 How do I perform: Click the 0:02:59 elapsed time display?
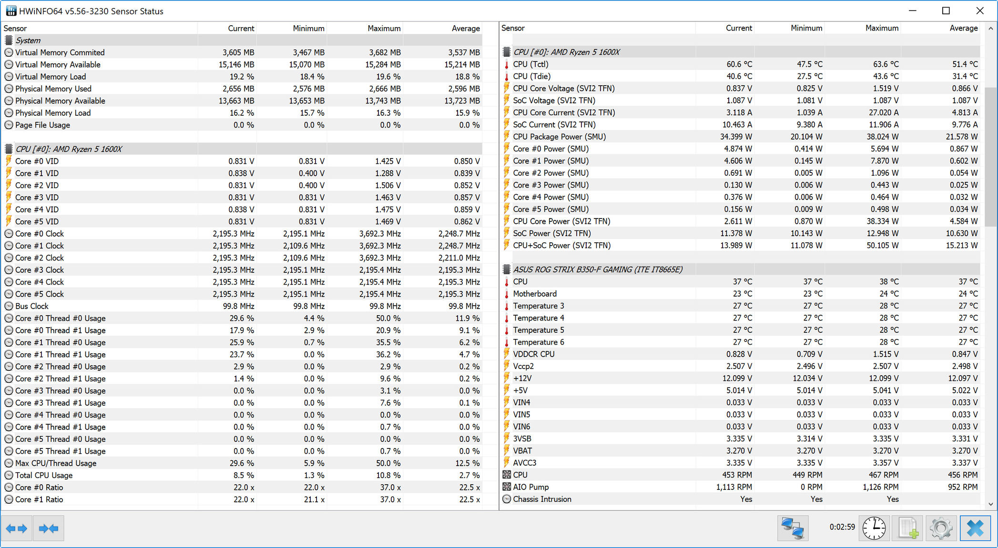click(x=842, y=527)
